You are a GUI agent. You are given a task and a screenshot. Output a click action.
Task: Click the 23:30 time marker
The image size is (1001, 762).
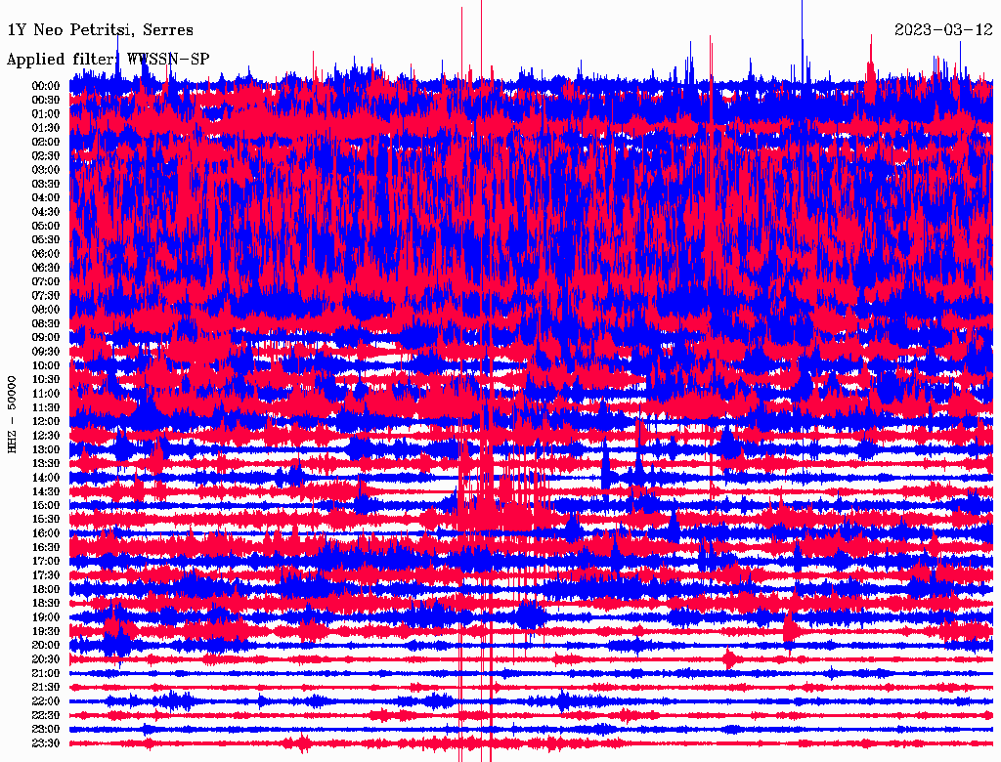pos(46,743)
